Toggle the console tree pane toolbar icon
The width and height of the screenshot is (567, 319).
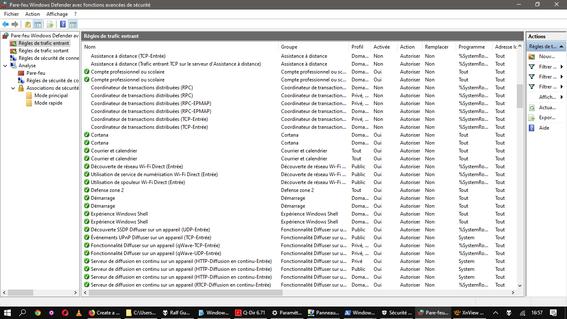pos(38,24)
